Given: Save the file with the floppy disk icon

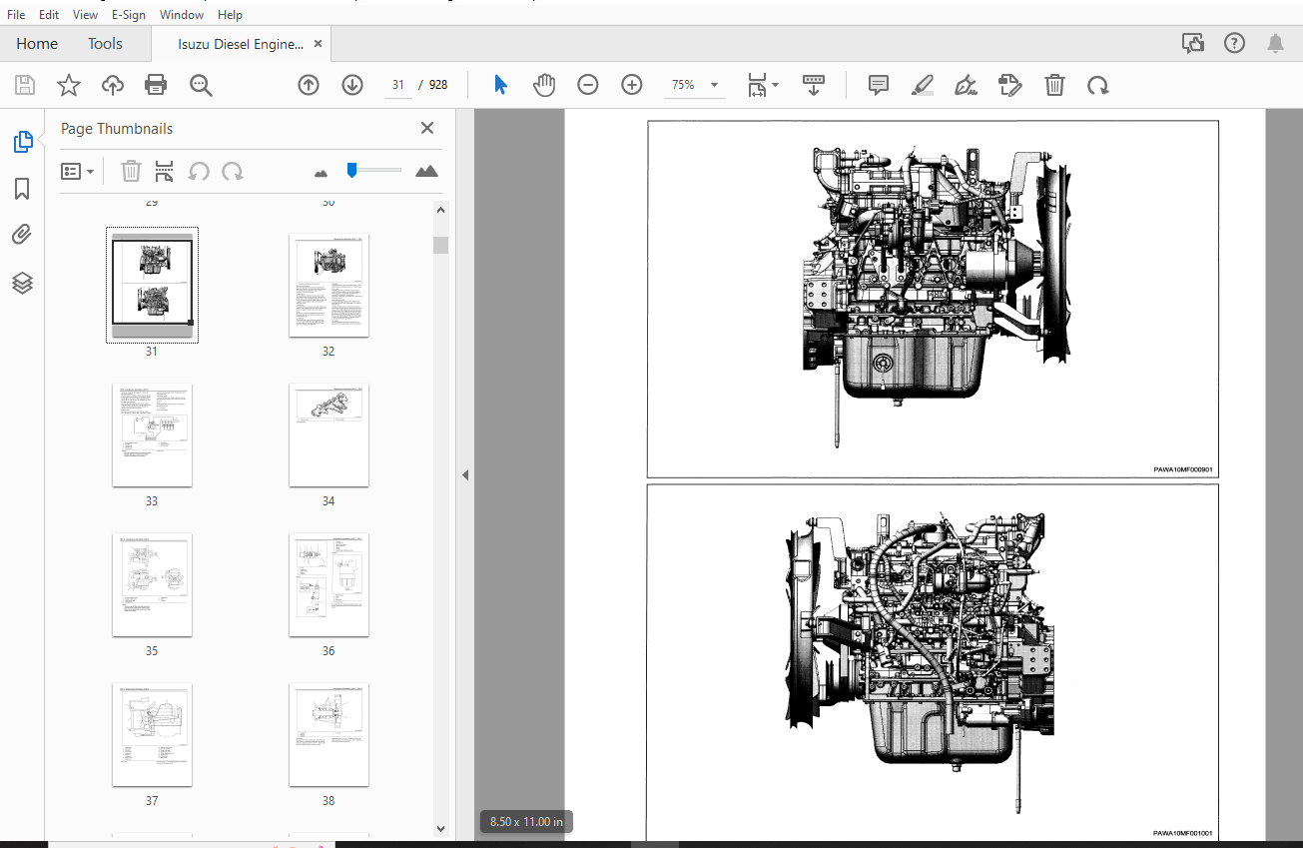Looking at the screenshot, I should 25,85.
